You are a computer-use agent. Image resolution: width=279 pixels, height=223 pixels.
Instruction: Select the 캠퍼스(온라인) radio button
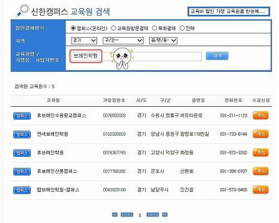click(x=73, y=28)
